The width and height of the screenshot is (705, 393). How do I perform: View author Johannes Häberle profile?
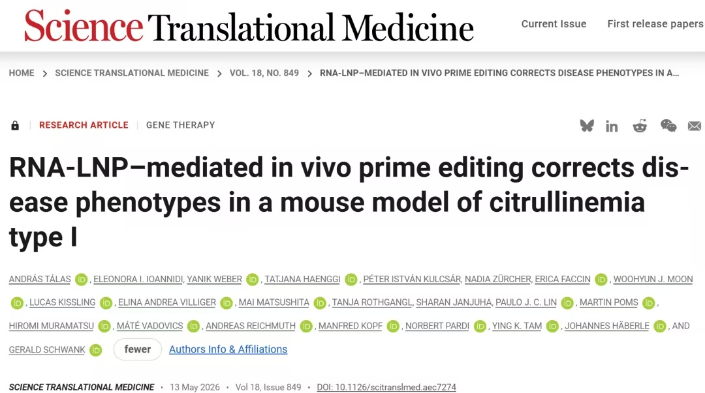[x=606, y=326]
